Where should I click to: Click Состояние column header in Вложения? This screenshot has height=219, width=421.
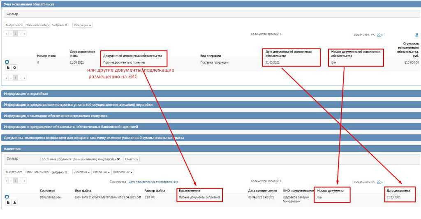point(48,191)
